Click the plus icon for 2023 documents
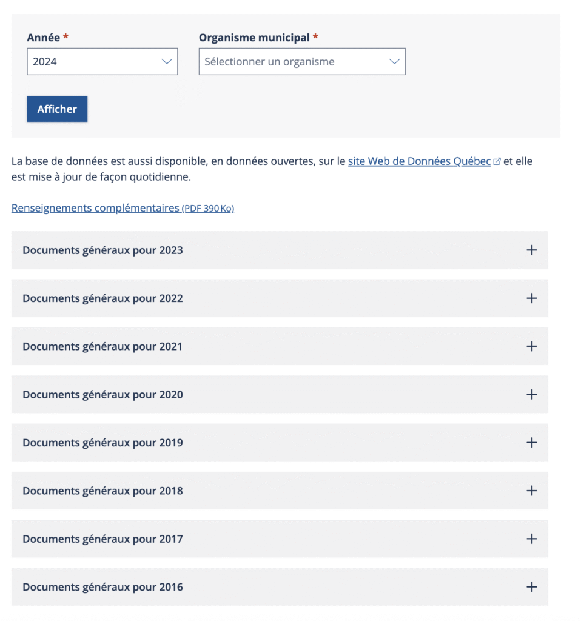 (x=532, y=250)
